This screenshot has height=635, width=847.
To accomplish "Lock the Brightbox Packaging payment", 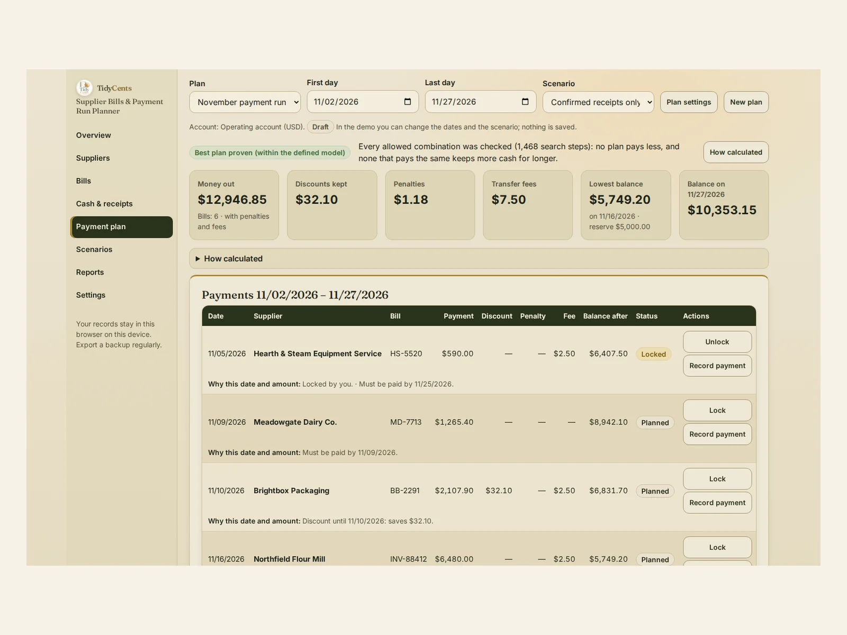I will point(717,479).
